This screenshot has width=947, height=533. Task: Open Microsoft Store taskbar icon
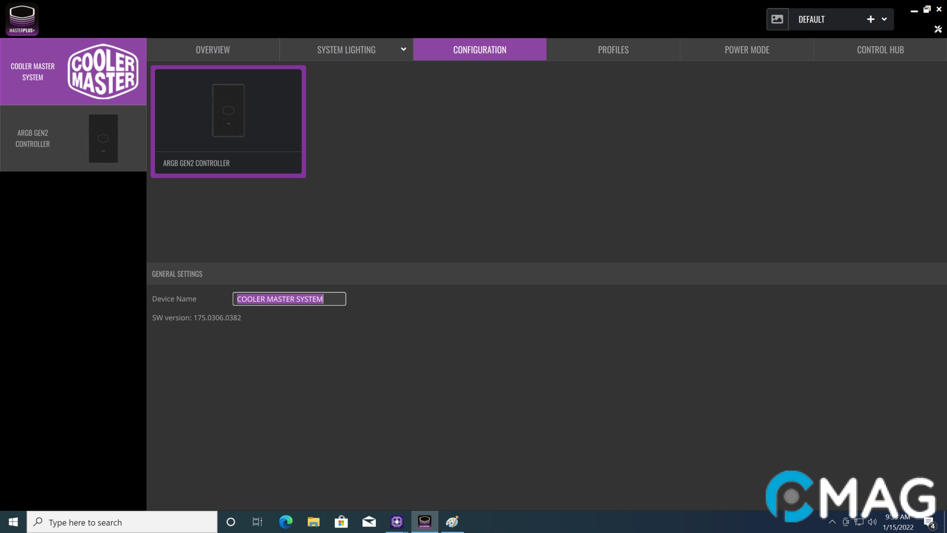(341, 522)
